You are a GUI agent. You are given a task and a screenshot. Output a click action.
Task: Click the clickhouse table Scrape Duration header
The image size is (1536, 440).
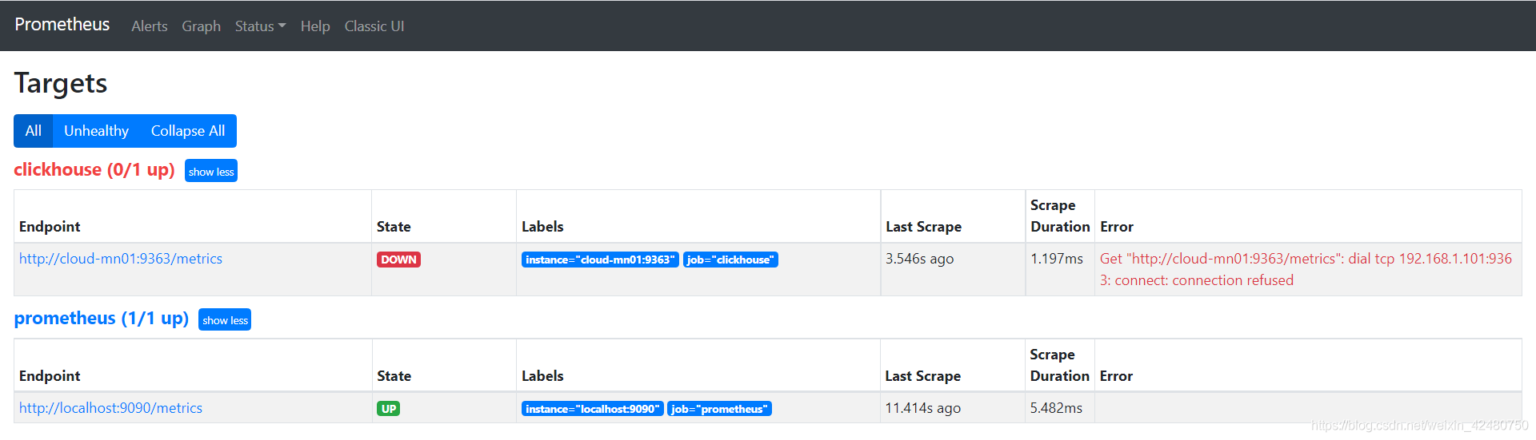[1060, 216]
